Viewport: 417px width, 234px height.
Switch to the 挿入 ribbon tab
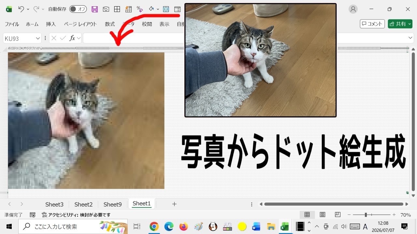coord(51,24)
